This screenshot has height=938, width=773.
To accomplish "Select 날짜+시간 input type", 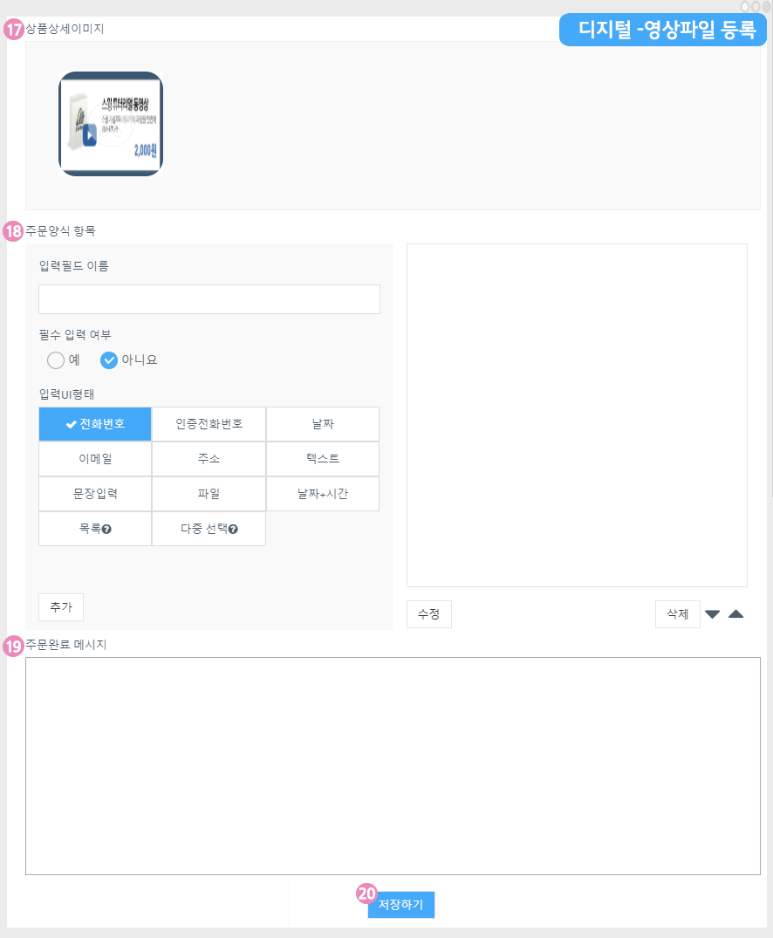I will (x=322, y=494).
